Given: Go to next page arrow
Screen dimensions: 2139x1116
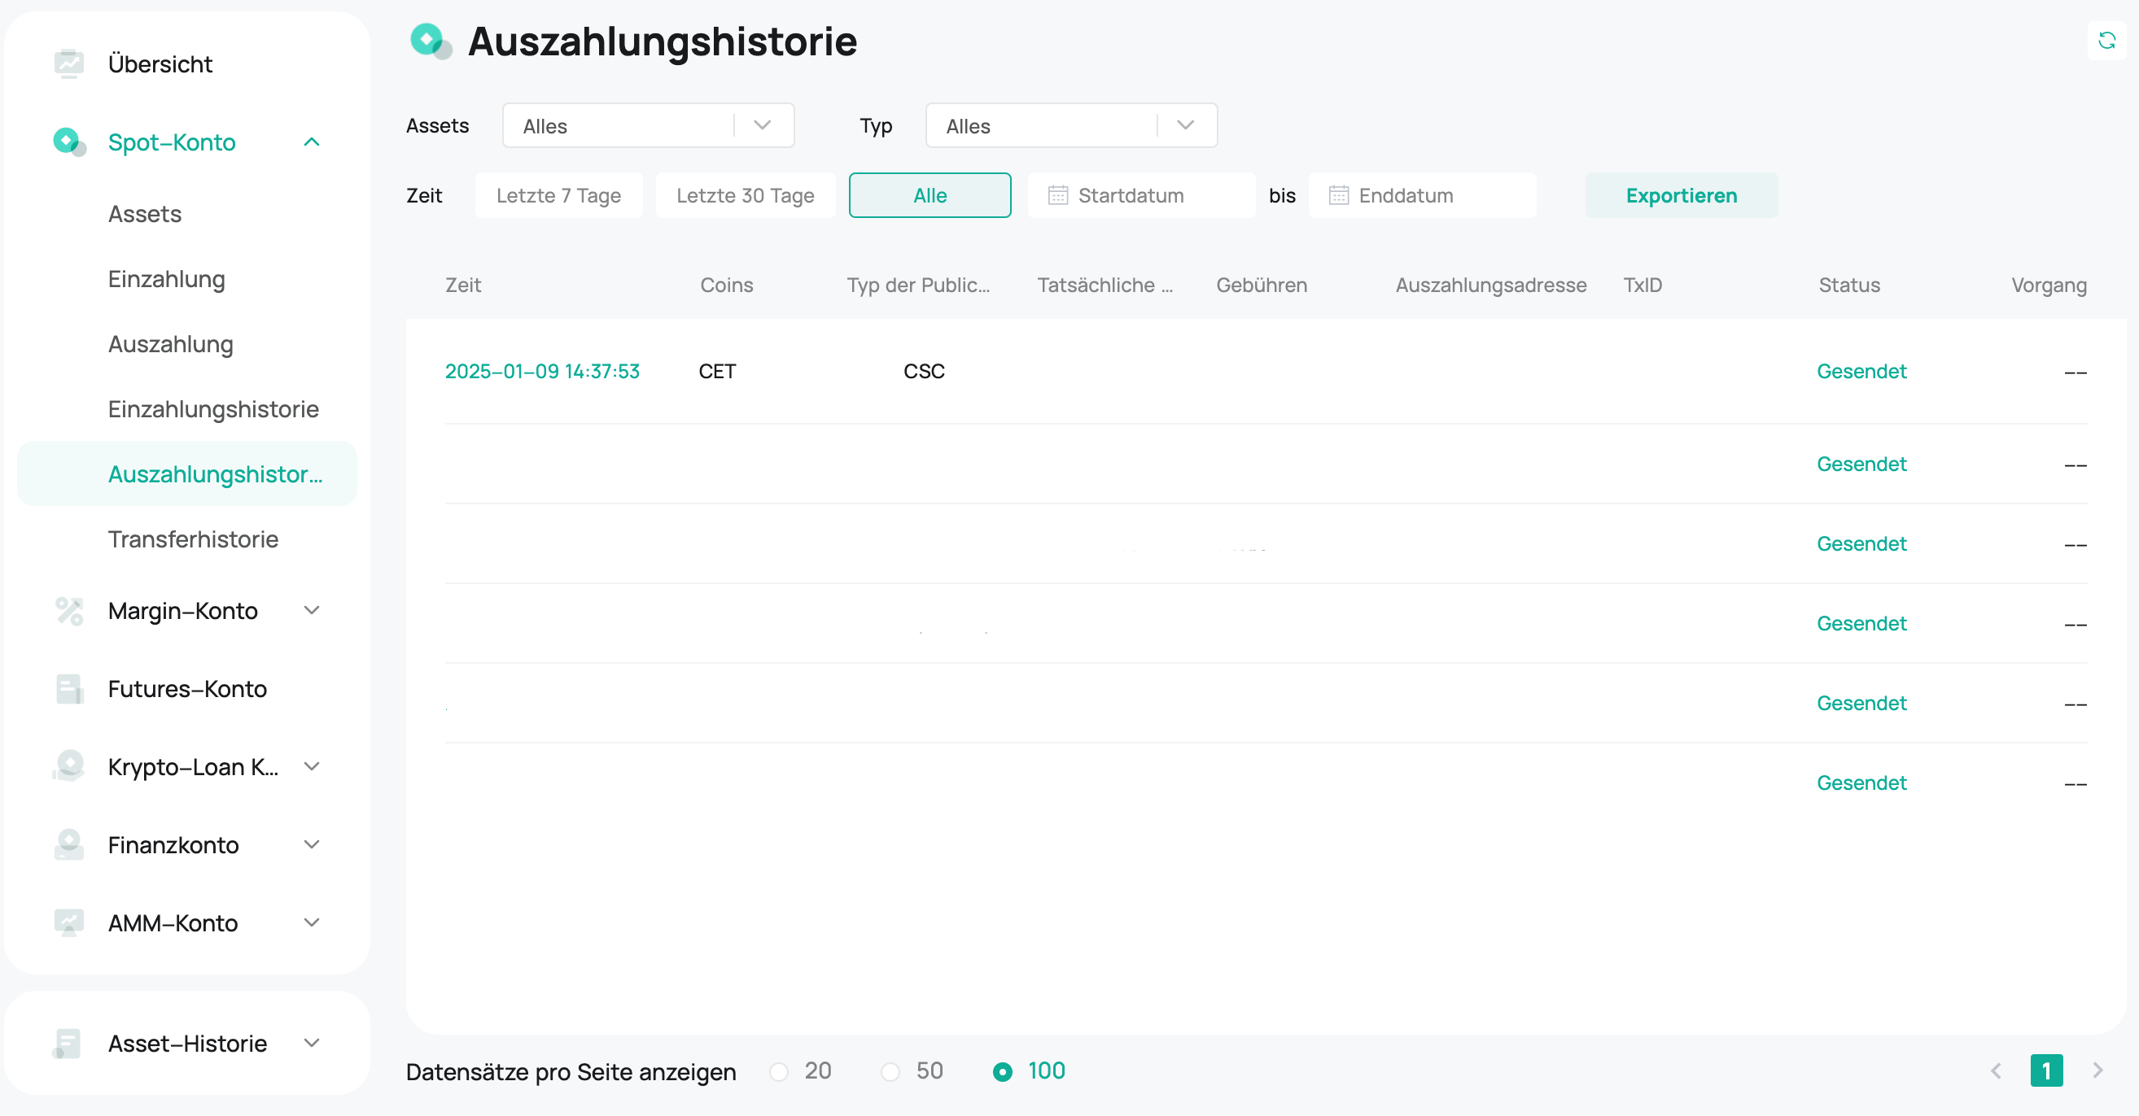Looking at the screenshot, I should (2097, 1070).
